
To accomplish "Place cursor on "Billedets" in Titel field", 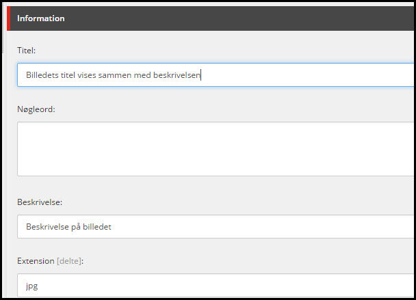I will pyautogui.click(x=42, y=75).
